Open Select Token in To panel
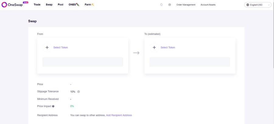Viewport: 274px width, 124px height. [168, 48]
